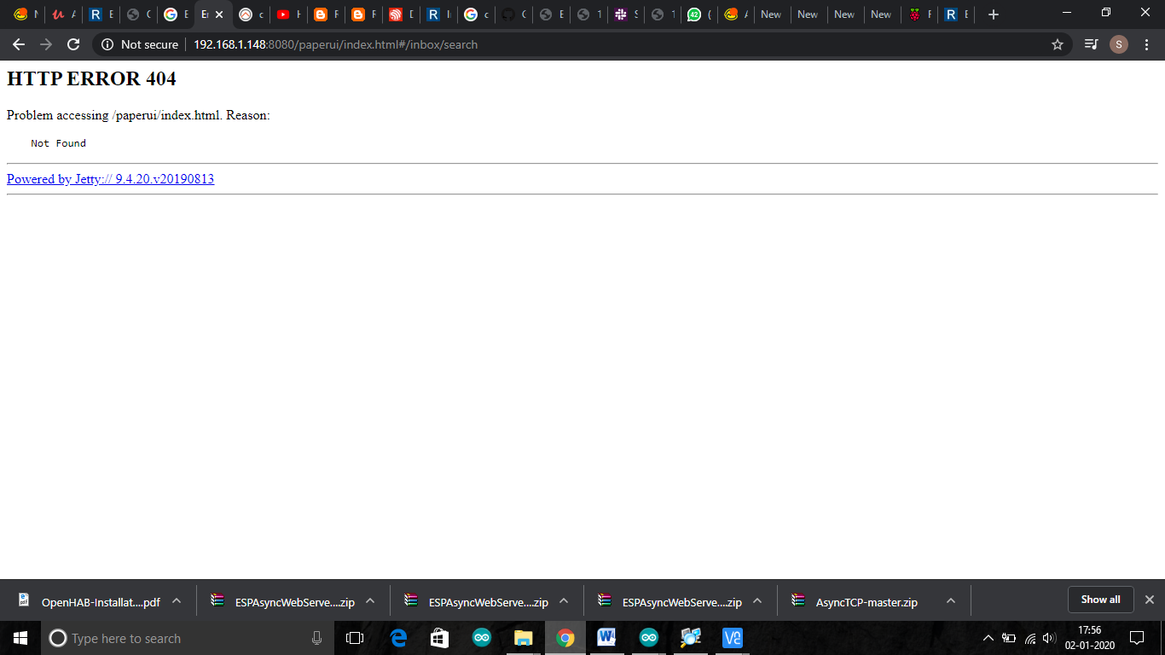Open a new browser tab
The image size is (1165, 655).
993,14
